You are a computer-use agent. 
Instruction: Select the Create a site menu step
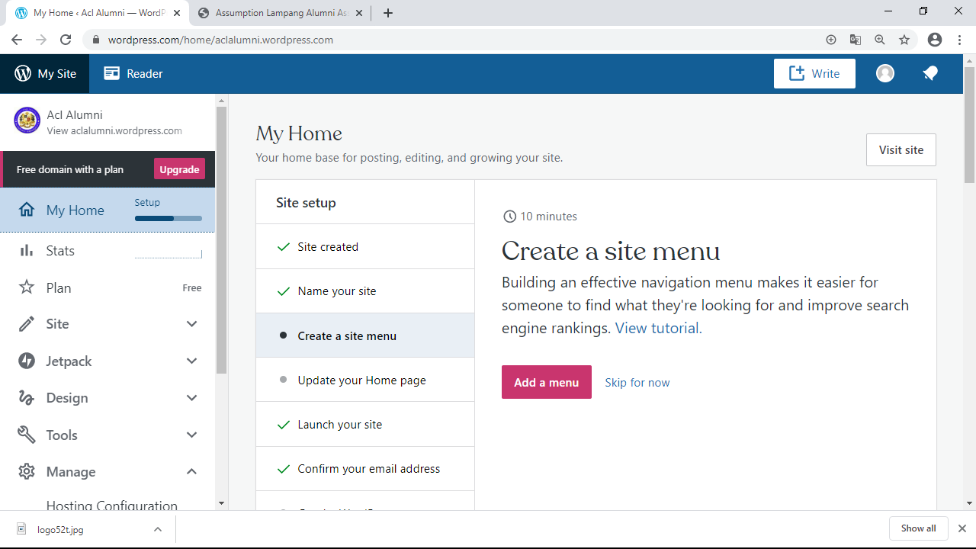point(347,335)
